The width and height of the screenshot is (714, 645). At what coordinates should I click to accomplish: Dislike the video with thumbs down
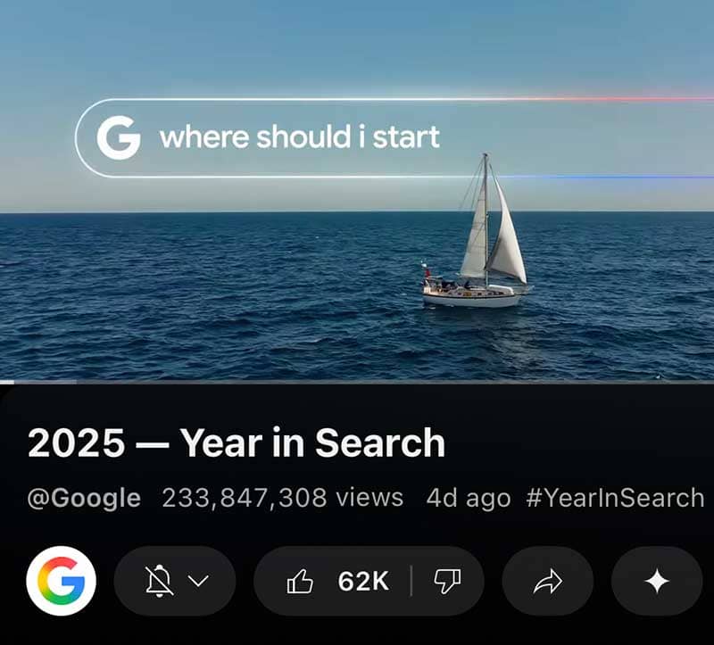pos(447,582)
